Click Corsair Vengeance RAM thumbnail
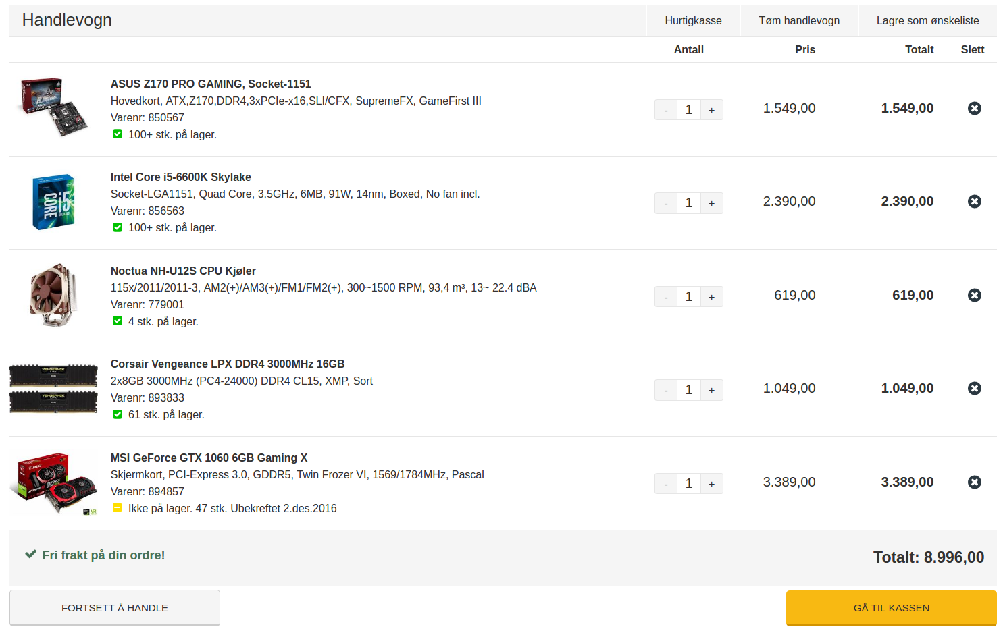 [x=53, y=389]
